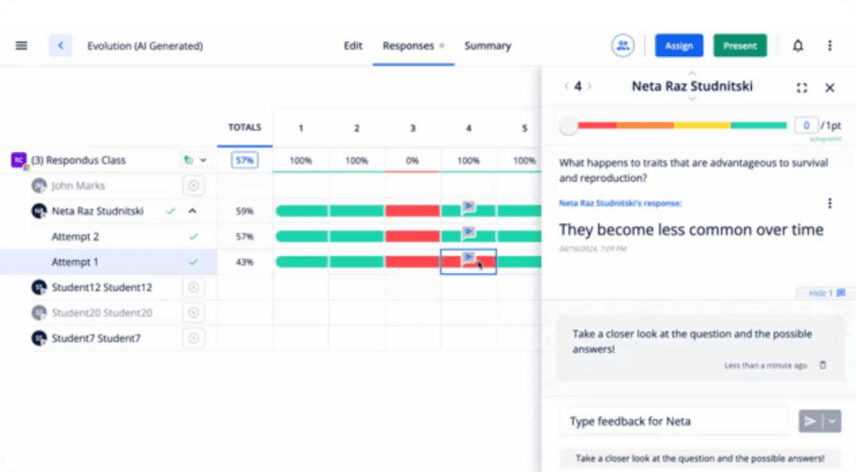Screen dimensions: 856x472
Task: Click Attempt 1 green checkmark
Action: pyautogui.click(x=194, y=262)
